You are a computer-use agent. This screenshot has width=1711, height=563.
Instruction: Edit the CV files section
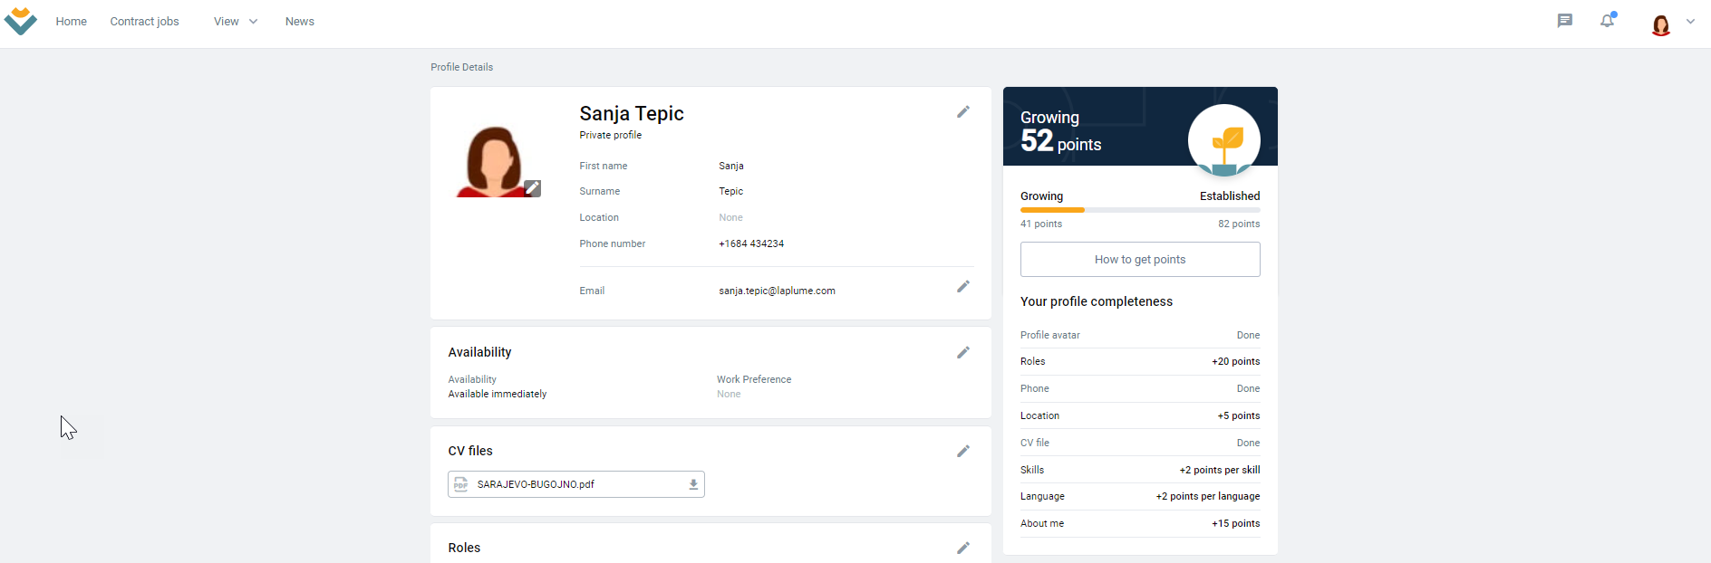pyautogui.click(x=963, y=452)
